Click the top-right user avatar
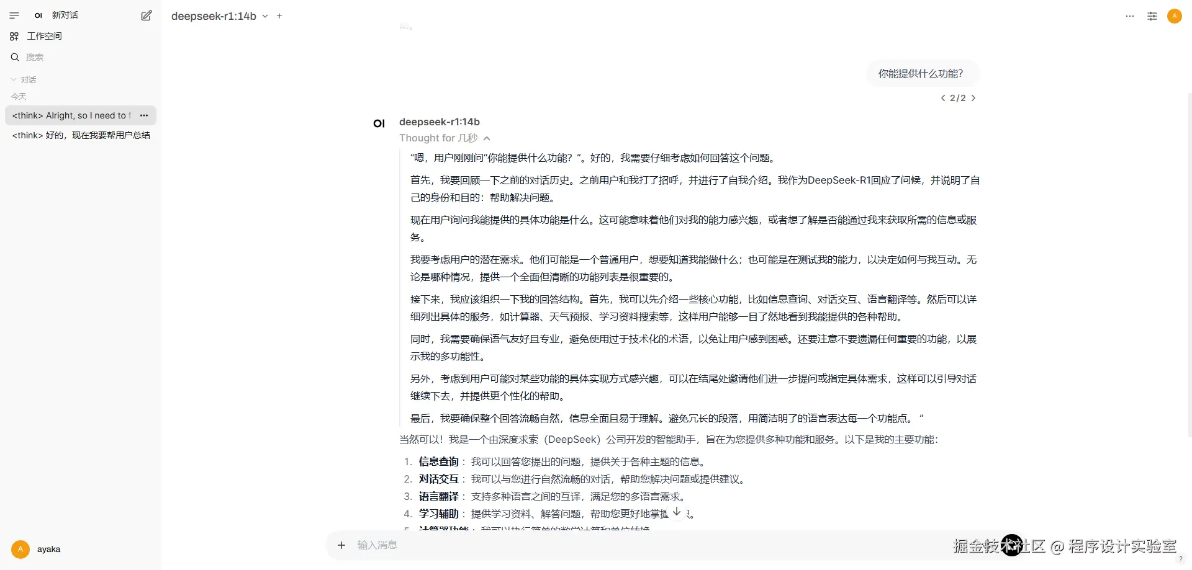 (x=1175, y=16)
